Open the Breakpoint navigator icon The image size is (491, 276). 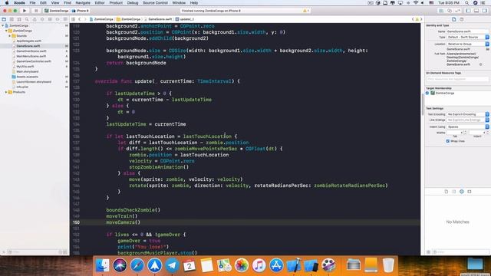(58, 19)
